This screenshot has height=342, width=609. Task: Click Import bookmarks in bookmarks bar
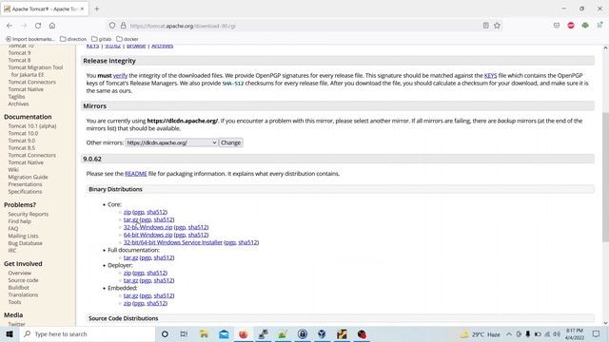tap(29, 39)
